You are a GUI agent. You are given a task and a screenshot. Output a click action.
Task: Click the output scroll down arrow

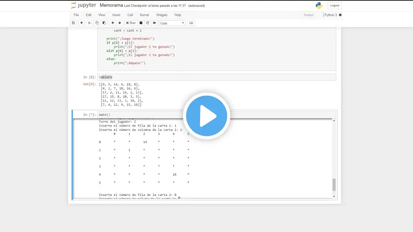(334, 196)
